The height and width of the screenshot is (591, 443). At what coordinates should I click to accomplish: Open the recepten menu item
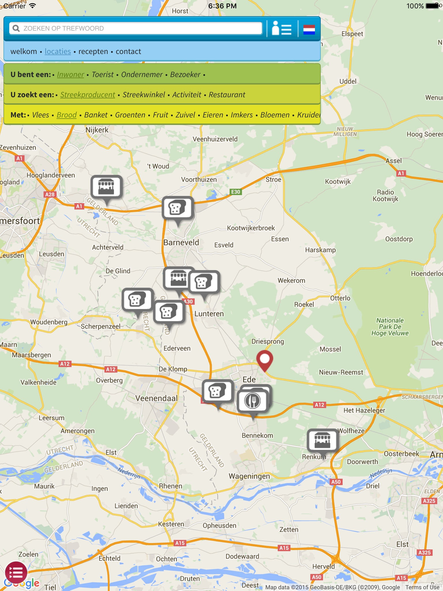click(93, 52)
